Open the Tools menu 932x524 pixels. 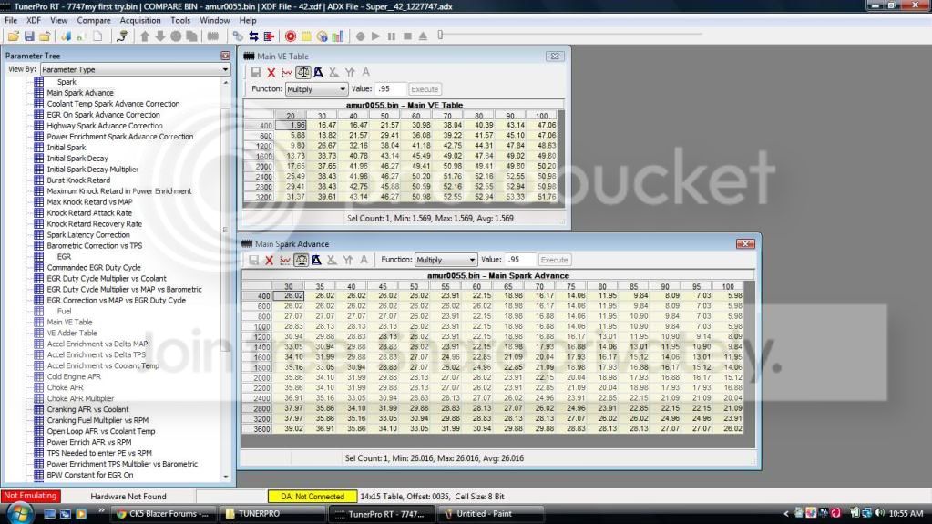(180, 20)
